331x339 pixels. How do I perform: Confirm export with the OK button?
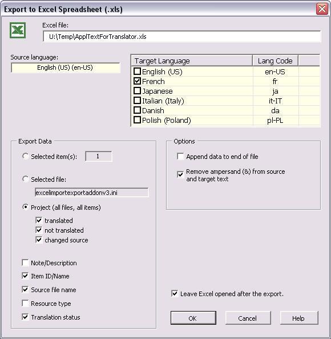(193, 318)
